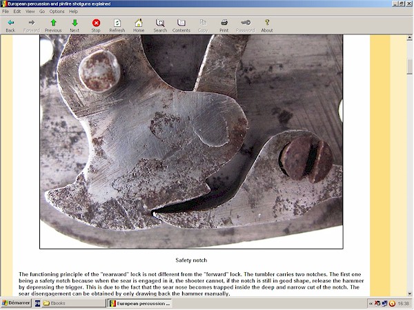Screen dimensions: 414x310
Task: Refresh the current page
Action: (117, 25)
